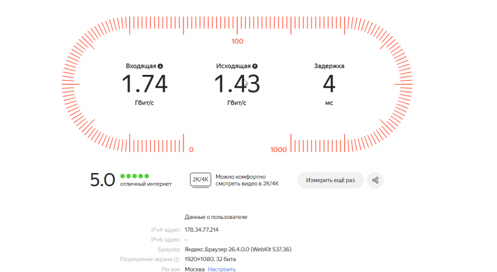Click the screen resolution 1920×1080, 32 бита
Image resolution: width=497 pixels, height=272 pixels.
pos(210,259)
